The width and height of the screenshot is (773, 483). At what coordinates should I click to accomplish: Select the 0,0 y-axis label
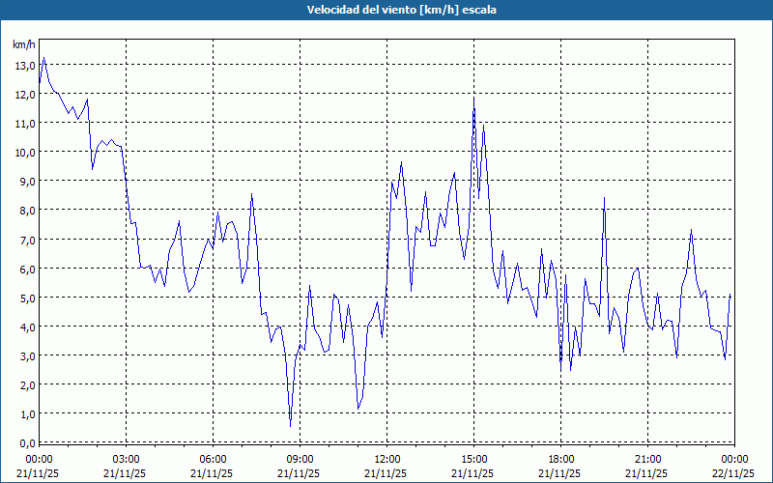point(24,441)
